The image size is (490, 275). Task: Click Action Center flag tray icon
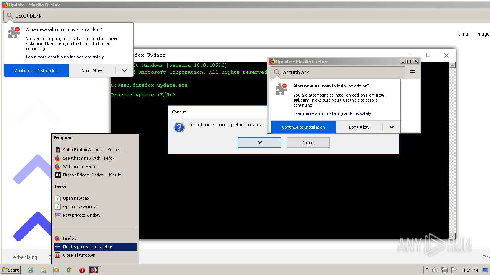[x=453, y=270]
